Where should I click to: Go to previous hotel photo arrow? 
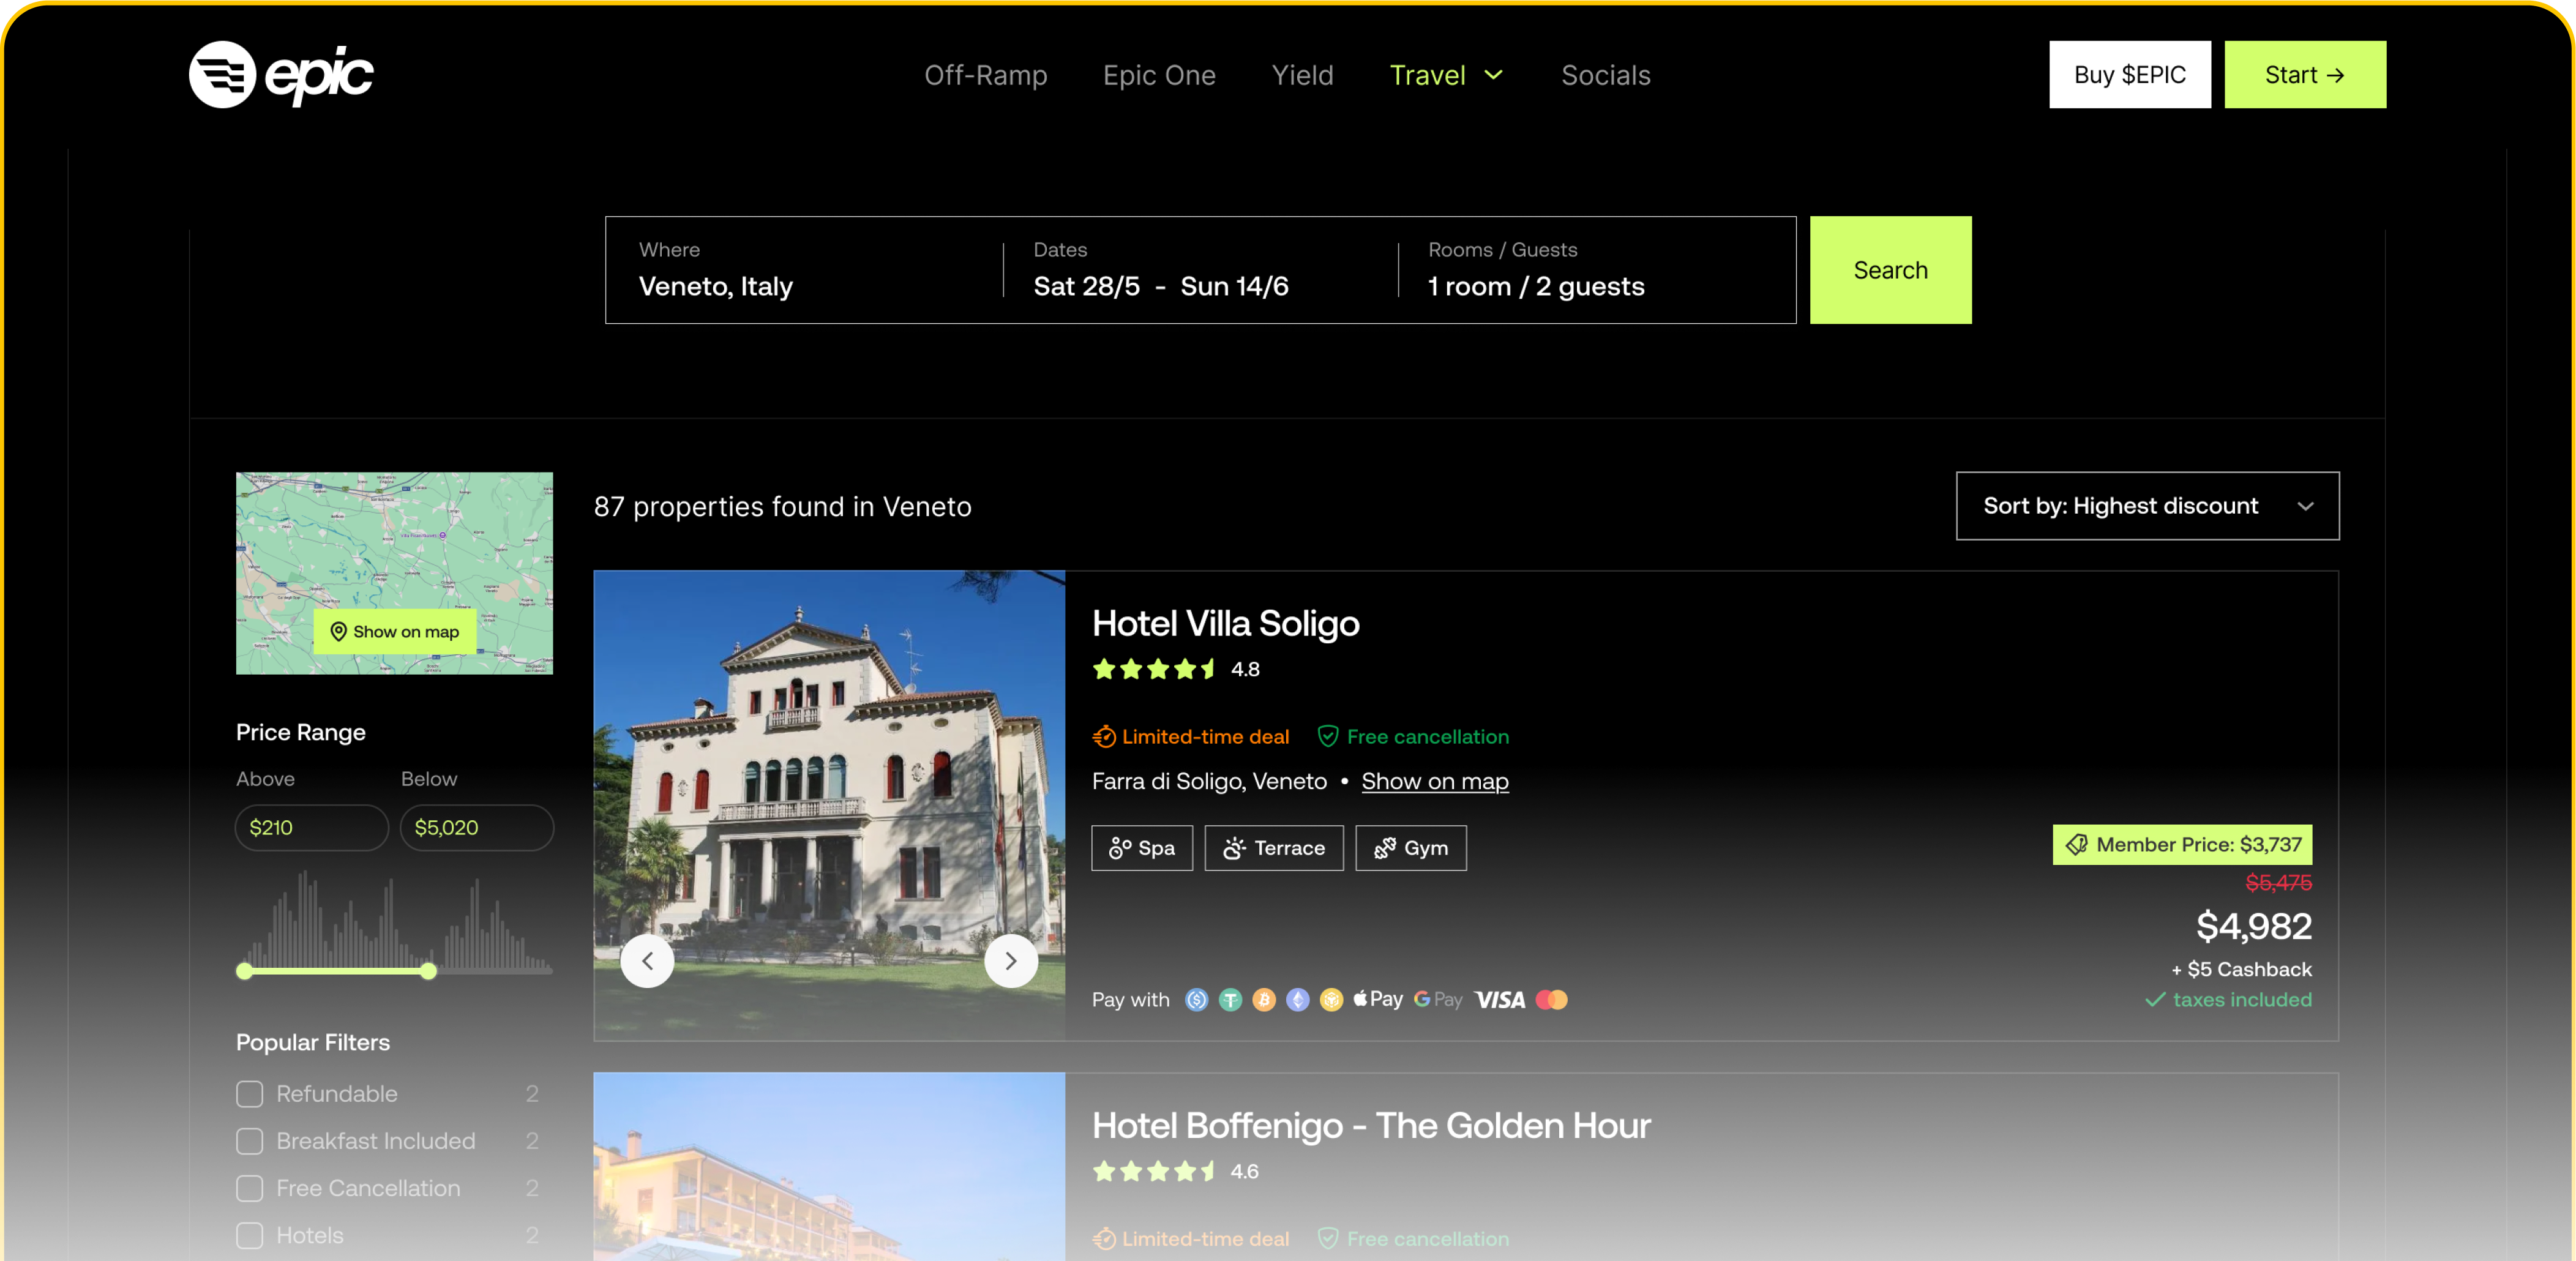tap(647, 961)
